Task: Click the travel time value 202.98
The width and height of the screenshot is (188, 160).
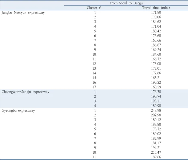Action: (156, 115)
